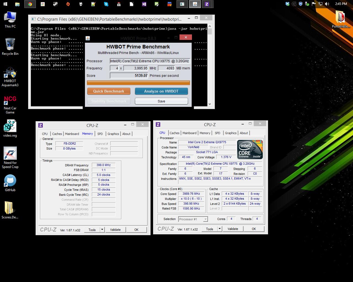The image size is (353, 282).
Task: Click the scroll-down arrow in command prompt
Action: (x=210, y=104)
